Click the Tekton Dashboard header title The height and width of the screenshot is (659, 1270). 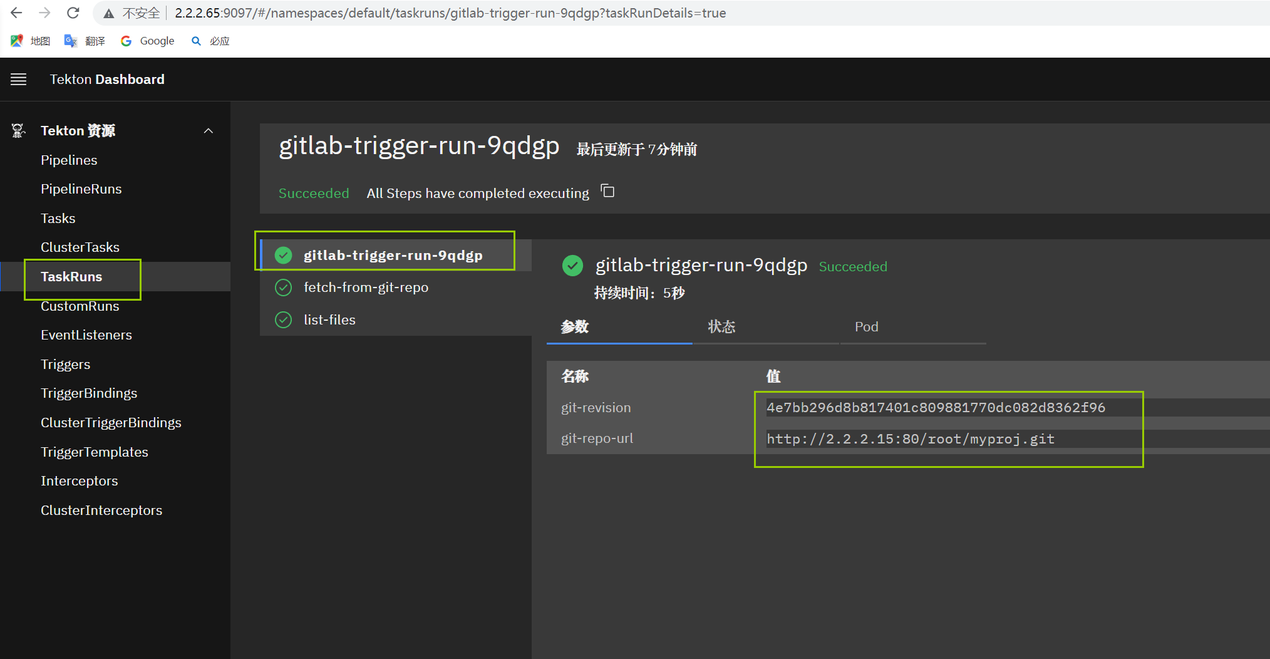click(107, 80)
